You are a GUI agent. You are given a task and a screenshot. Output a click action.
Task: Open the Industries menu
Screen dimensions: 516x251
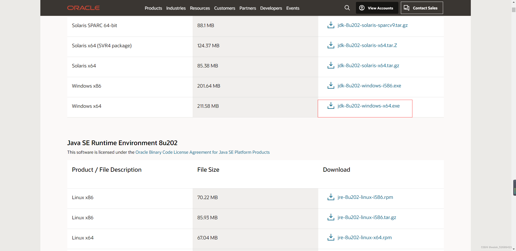pyautogui.click(x=176, y=8)
